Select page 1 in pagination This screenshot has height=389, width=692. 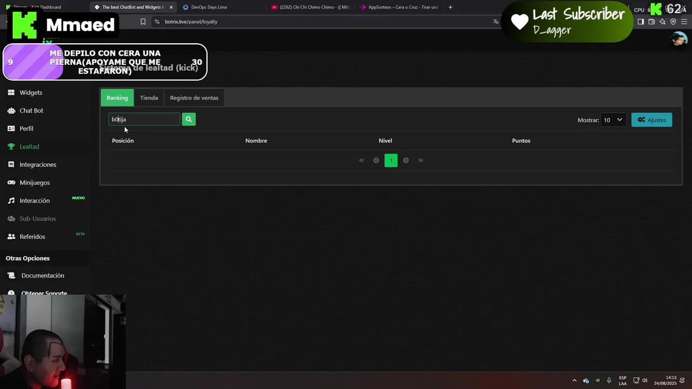point(391,160)
